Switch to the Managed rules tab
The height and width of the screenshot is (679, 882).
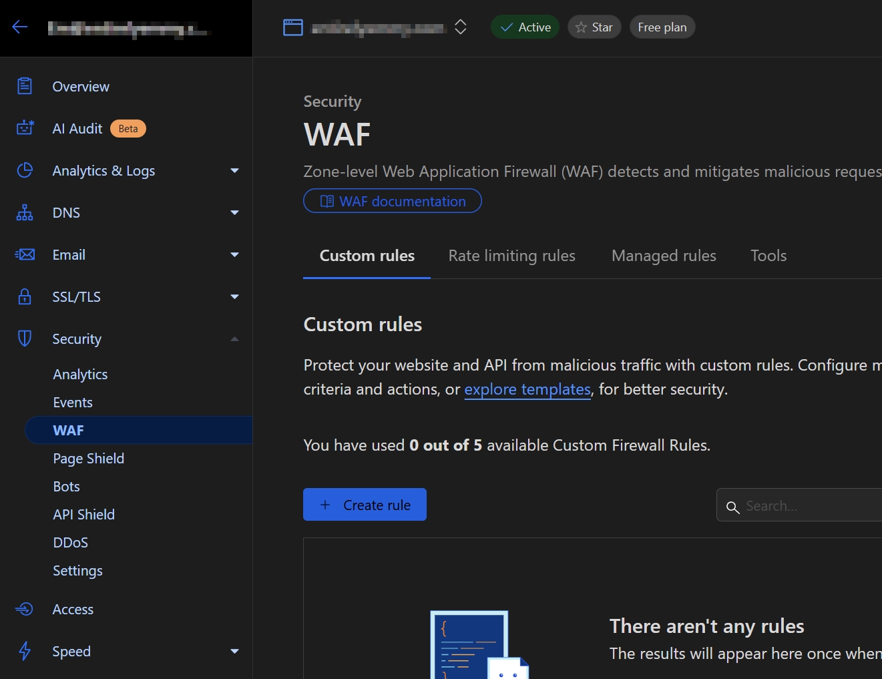pos(663,256)
